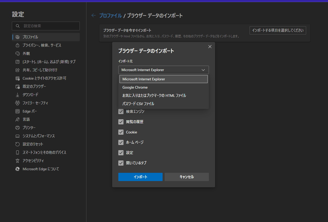
Task: Open プライバシー、検索、サービス settings
Action: click(x=46, y=45)
